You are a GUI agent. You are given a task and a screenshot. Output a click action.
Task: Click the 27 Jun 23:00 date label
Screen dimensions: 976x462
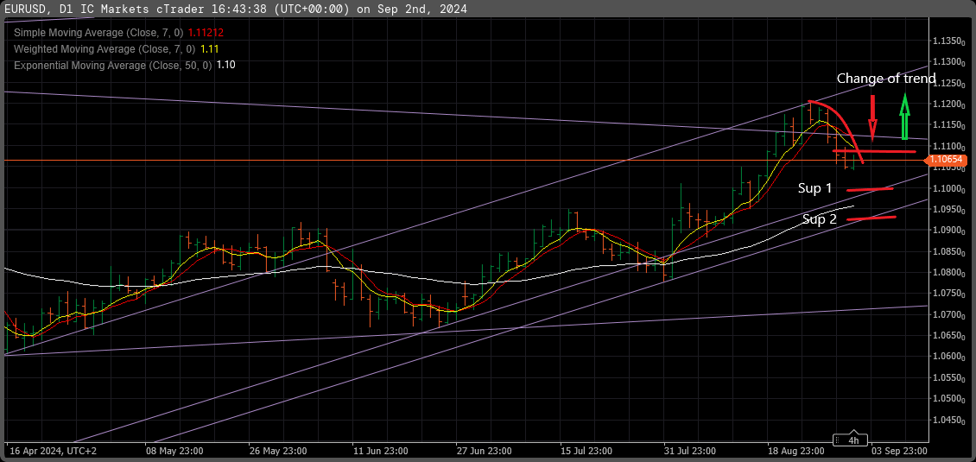tap(485, 451)
